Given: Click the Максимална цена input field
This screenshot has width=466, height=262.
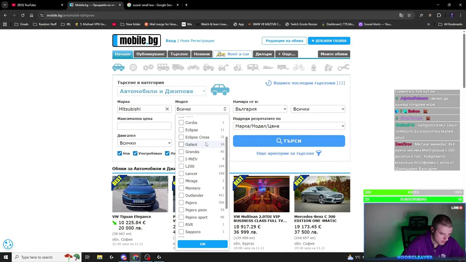Looking at the screenshot, I should [x=144, y=126].
